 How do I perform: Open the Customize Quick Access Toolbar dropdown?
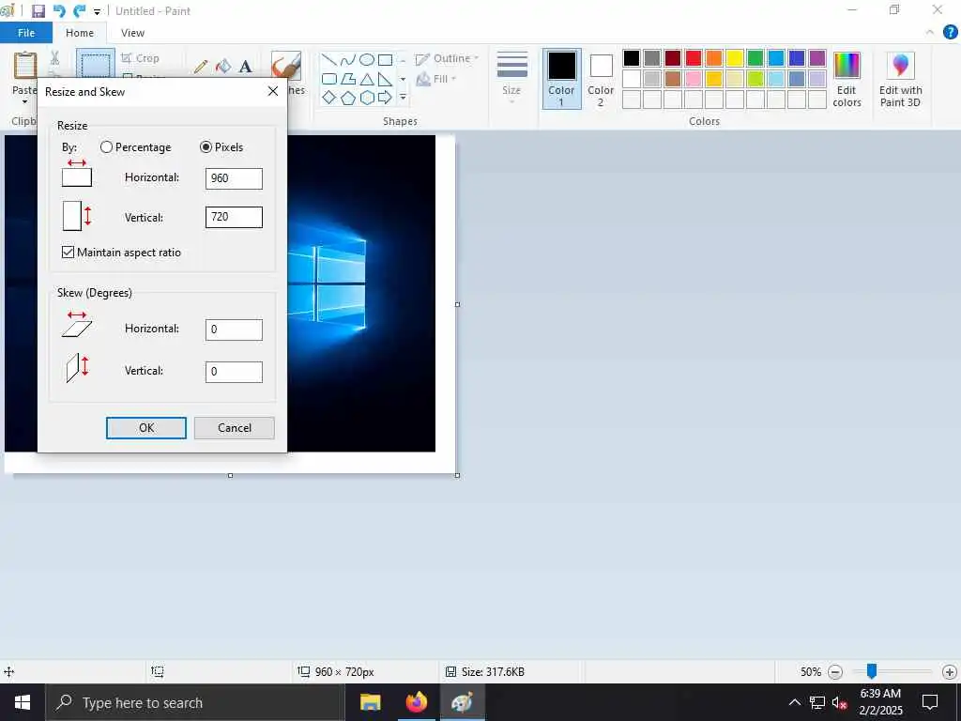pos(98,11)
